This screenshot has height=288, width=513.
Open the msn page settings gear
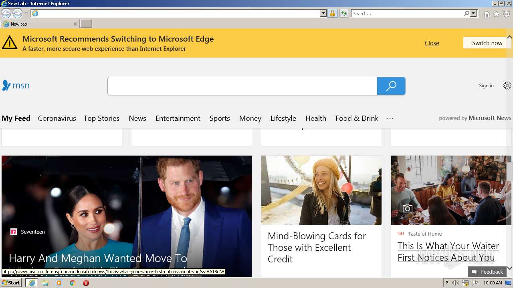pyautogui.click(x=507, y=86)
